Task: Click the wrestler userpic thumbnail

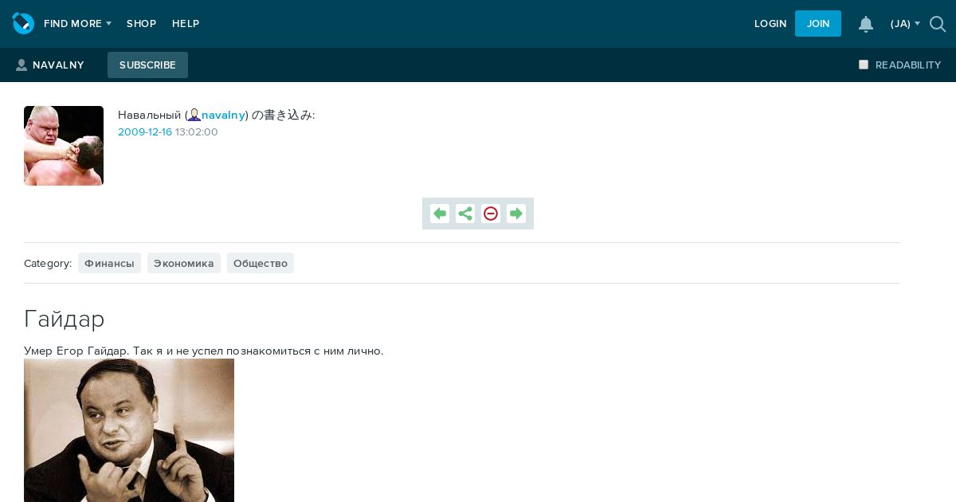Action: [64, 146]
